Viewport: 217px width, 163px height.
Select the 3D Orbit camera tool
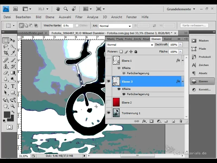tap(13, 100)
